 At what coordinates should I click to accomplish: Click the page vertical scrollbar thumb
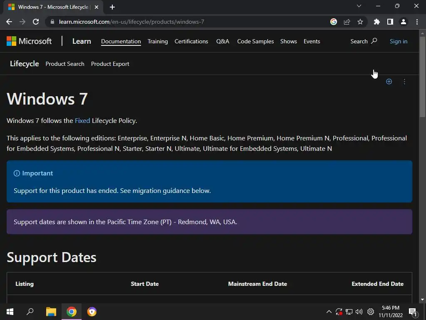click(x=422, y=77)
